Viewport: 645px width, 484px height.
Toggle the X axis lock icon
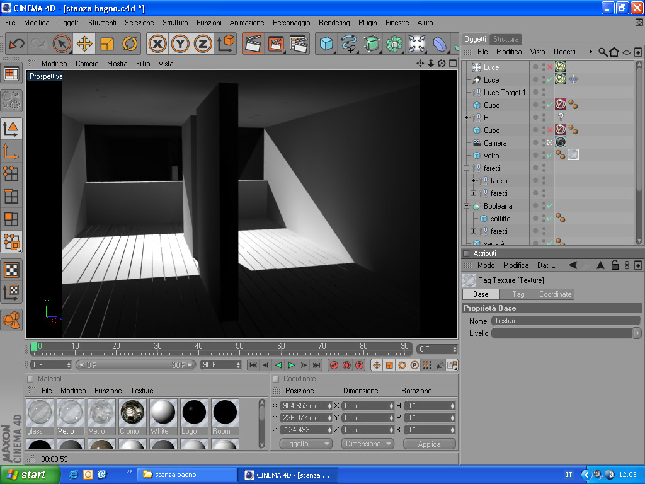click(157, 43)
